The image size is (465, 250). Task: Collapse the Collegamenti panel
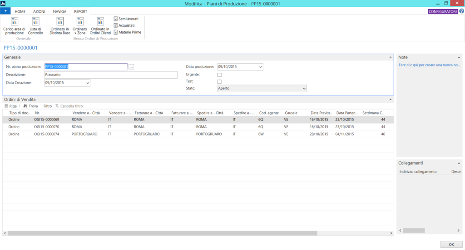[x=459, y=163]
